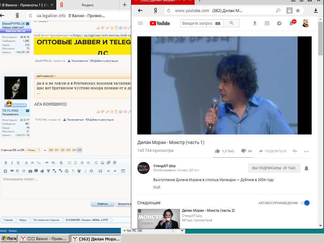Click the remove link icon in the editor

53,163
